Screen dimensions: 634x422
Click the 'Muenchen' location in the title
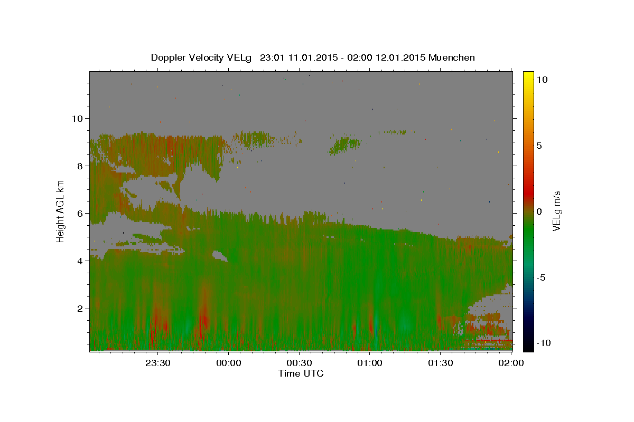452,57
